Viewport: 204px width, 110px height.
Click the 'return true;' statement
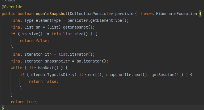[x=24, y=102]
